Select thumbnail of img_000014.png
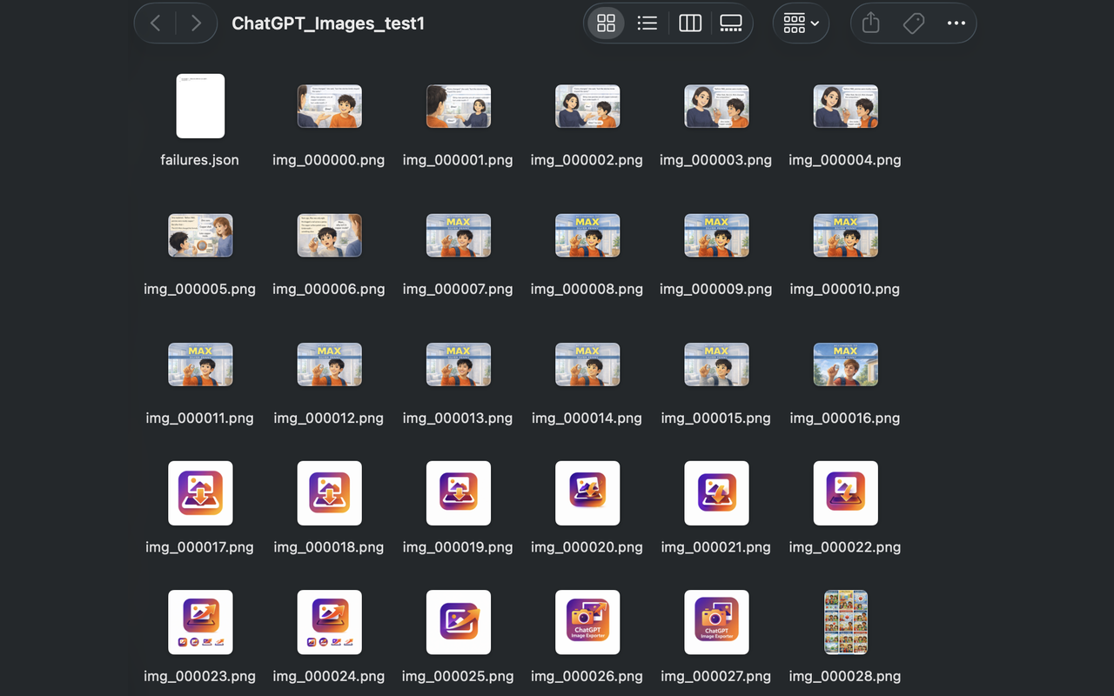This screenshot has width=1114, height=696. pyautogui.click(x=587, y=365)
